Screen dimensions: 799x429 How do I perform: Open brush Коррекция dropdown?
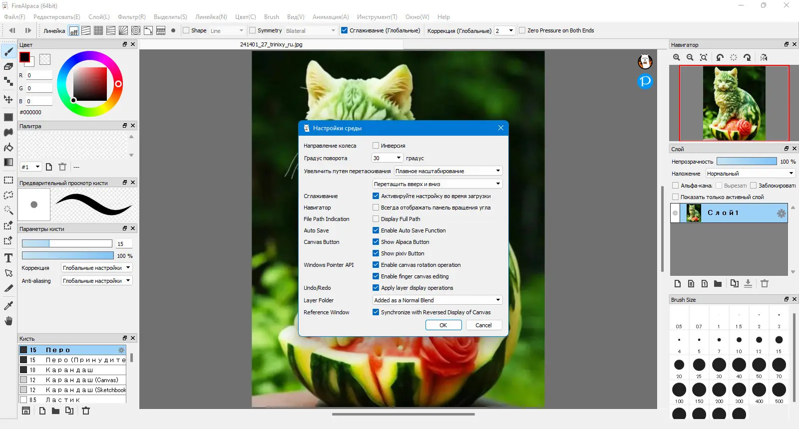click(x=96, y=268)
